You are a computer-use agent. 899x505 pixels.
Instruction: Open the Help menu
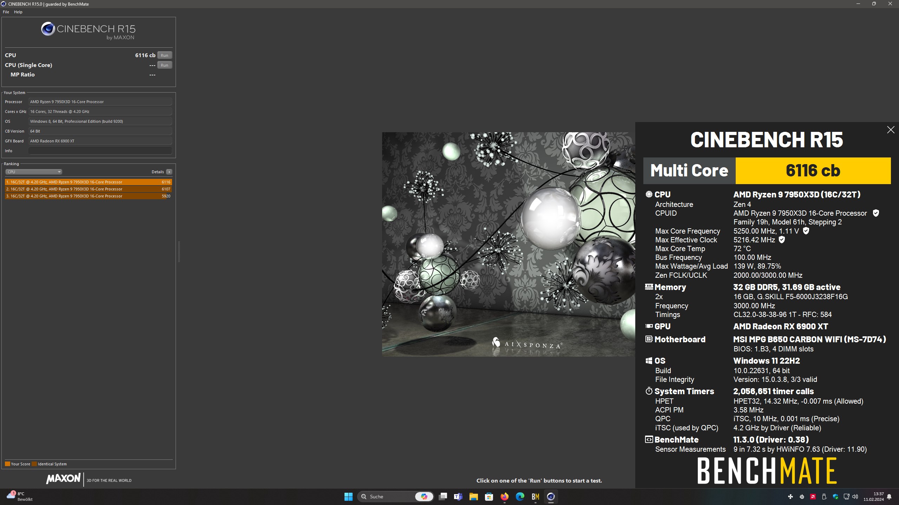[18, 12]
